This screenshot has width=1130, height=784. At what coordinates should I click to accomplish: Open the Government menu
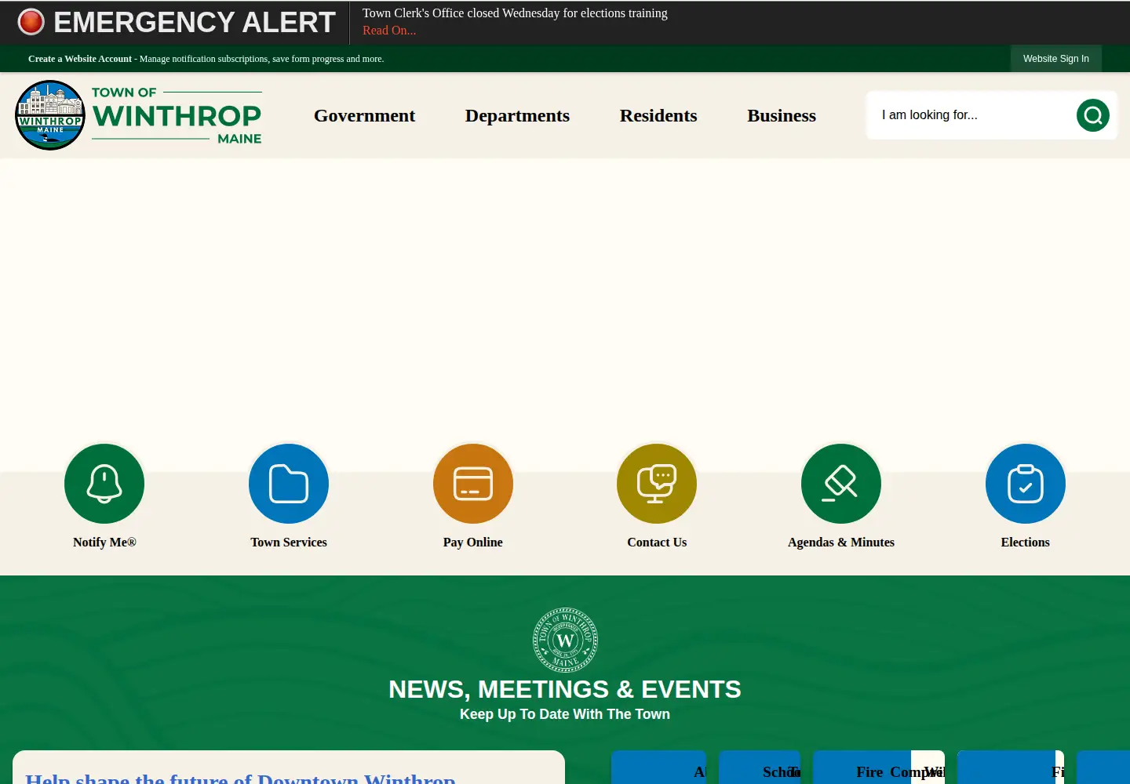tap(364, 116)
